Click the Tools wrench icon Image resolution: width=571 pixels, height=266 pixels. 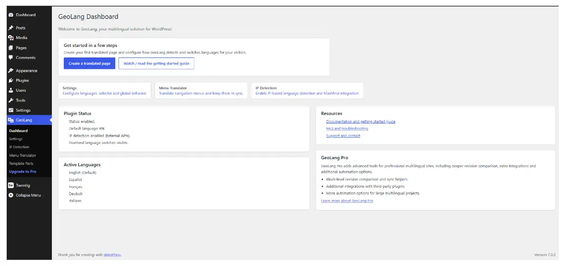tap(11, 101)
